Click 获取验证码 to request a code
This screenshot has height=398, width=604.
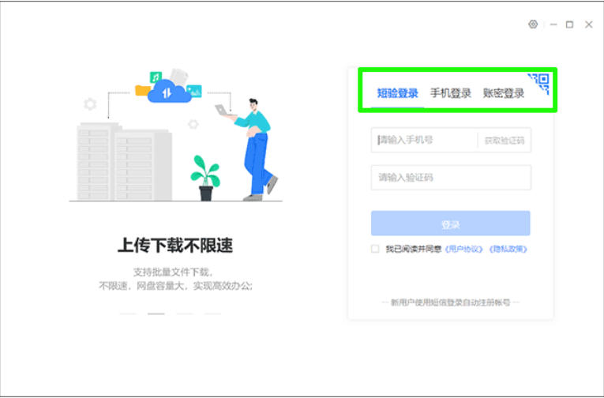click(x=505, y=141)
